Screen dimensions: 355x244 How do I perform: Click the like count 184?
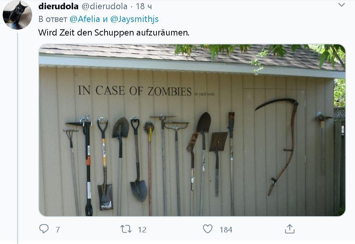226,230
